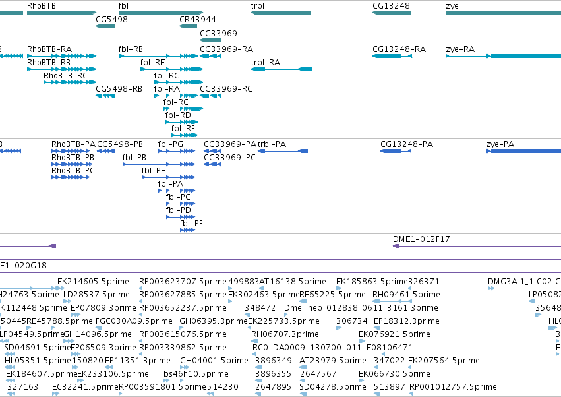The height and width of the screenshot is (397, 561).
Task: Select the CG33969-RC transcript
Action: (x=210, y=96)
